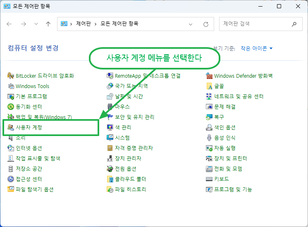Open the 시스템 link

tap(122, 138)
